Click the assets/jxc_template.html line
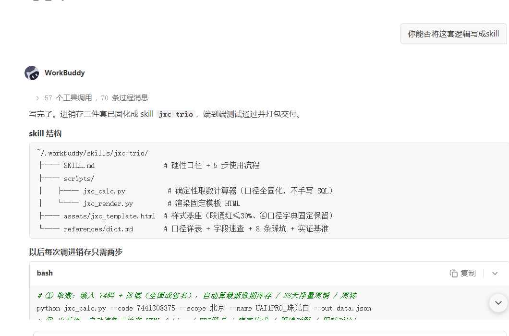Image resolution: width=509 pixels, height=336 pixels. pos(186,216)
